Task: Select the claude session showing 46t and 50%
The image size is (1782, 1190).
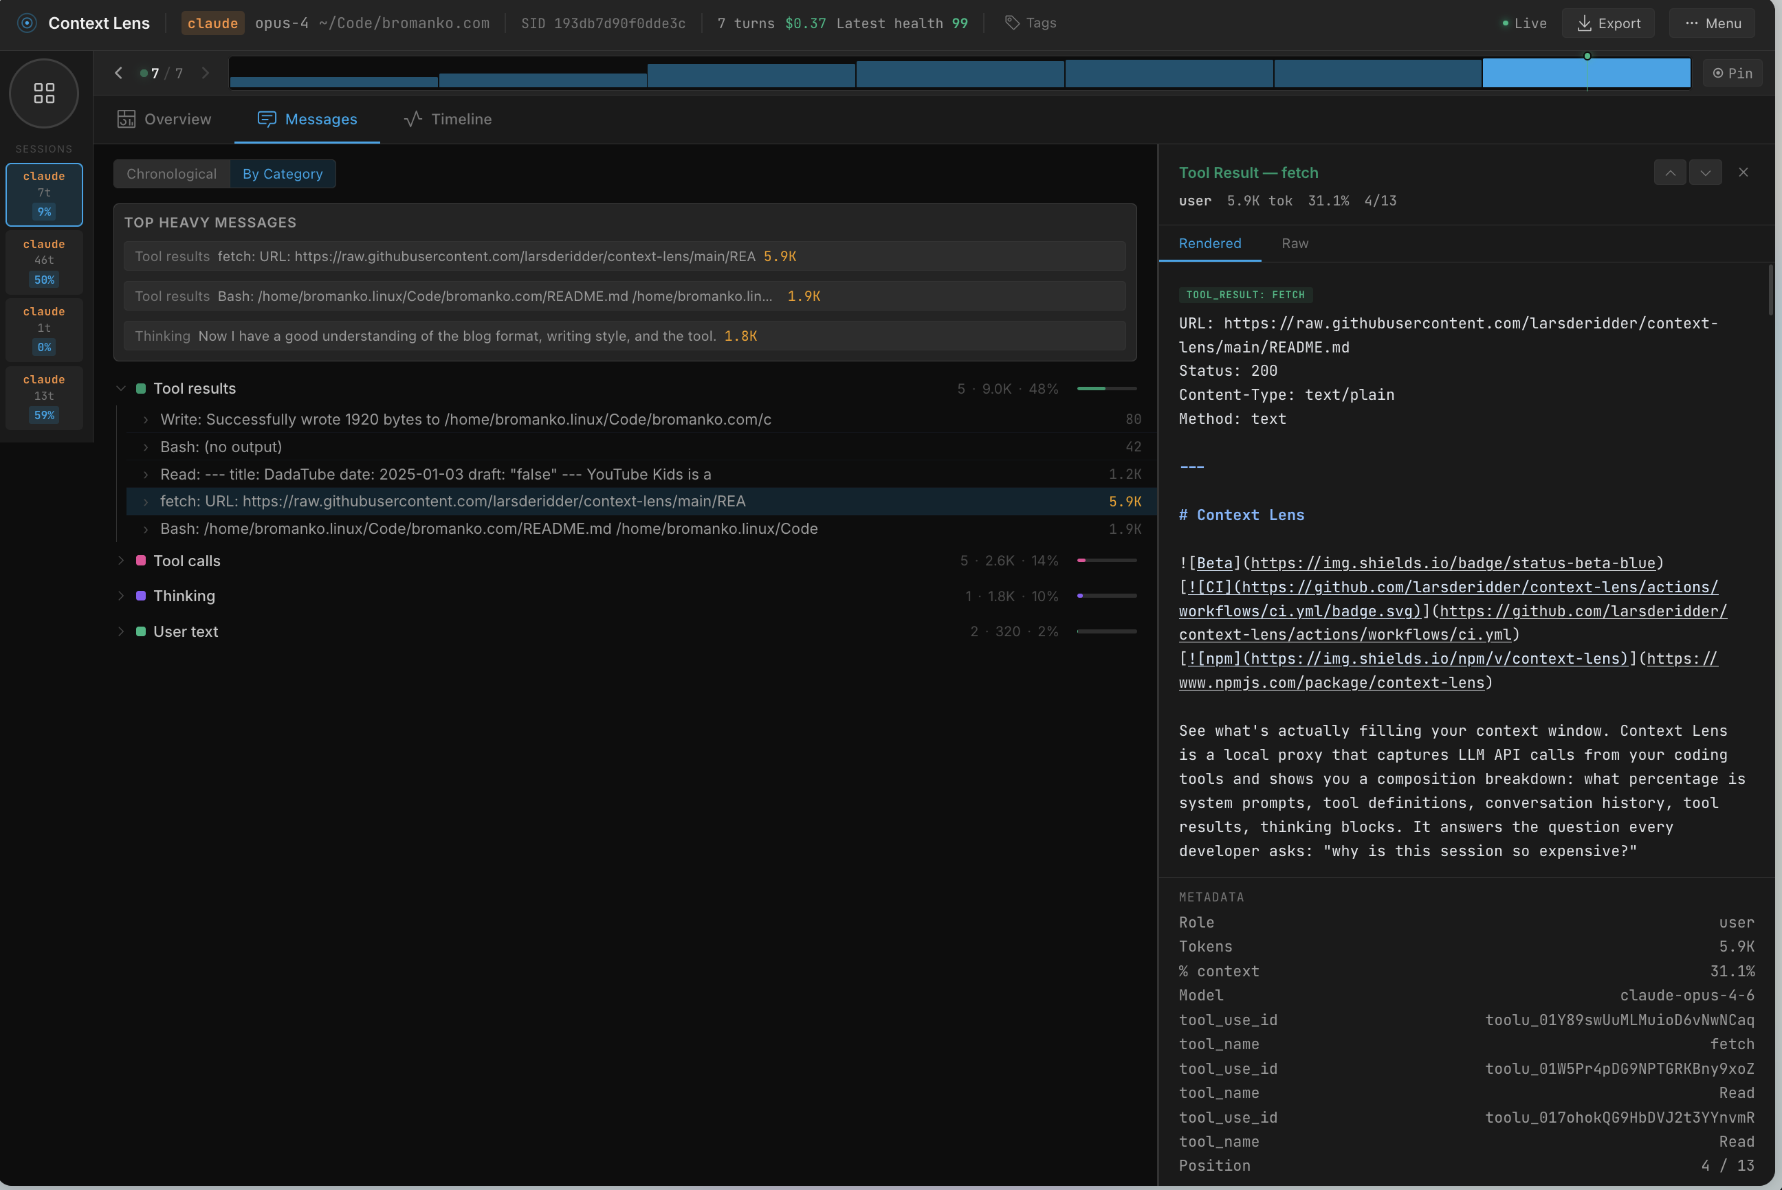Action: 44,262
